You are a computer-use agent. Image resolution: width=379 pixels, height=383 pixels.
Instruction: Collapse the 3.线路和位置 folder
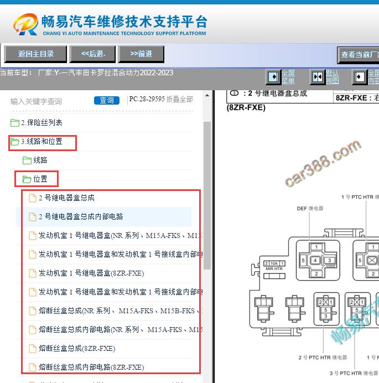[x=41, y=141]
